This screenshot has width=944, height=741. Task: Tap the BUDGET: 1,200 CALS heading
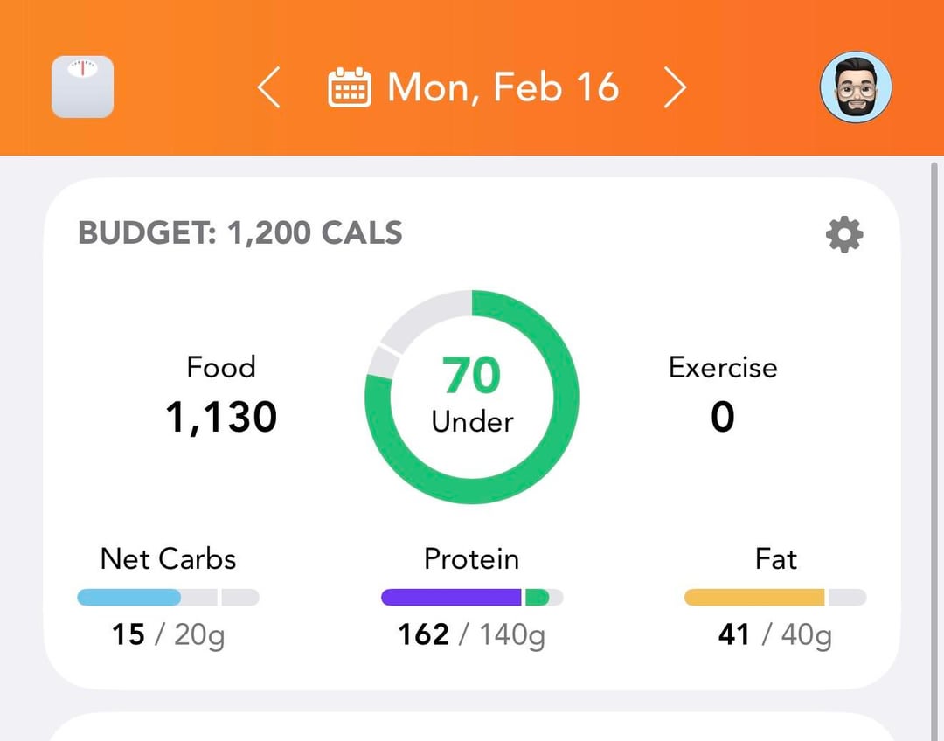pyautogui.click(x=240, y=233)
